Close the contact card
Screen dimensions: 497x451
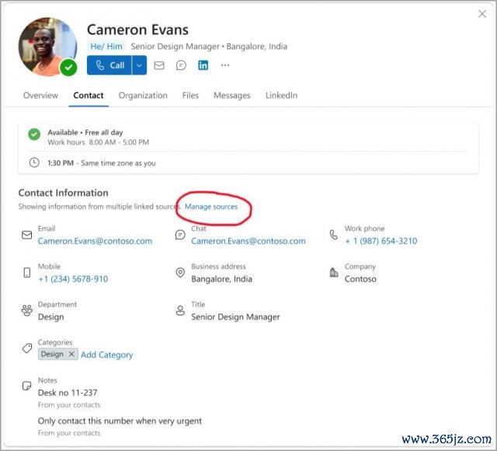482,14
